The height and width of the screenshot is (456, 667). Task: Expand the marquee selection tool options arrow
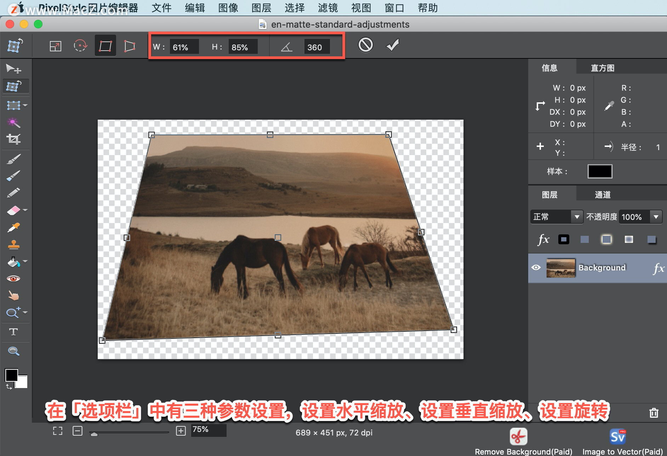[x=25, y=105]
